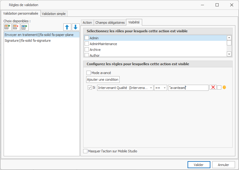Enable the Mode avancé checkbox
This screenshot has height=170, width=239.
89,73
